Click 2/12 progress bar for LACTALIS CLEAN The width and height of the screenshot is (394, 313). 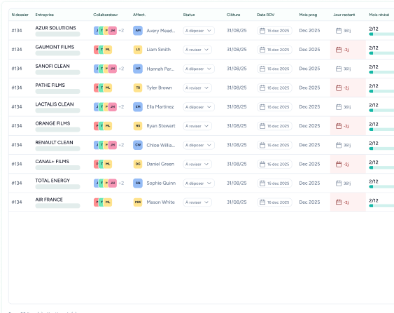pos(381,111)
